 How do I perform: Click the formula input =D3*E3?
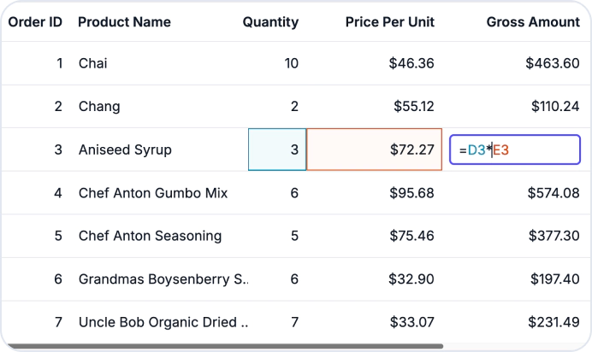pos(515,150)
